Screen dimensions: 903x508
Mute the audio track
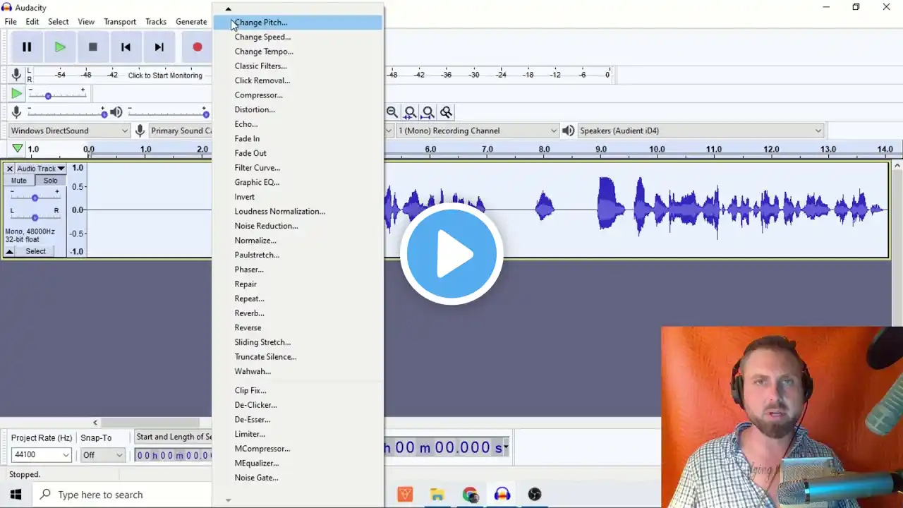[x=18, y=181]
